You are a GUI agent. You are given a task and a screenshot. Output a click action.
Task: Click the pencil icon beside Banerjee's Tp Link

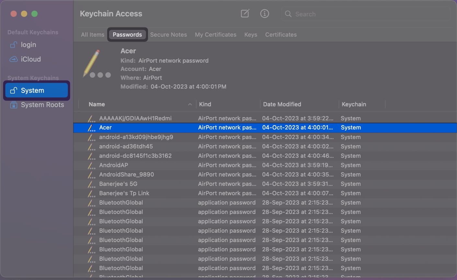tap(91, 193)
